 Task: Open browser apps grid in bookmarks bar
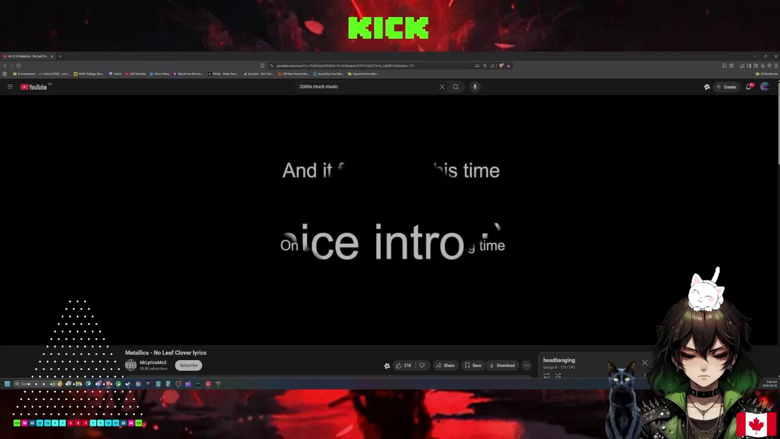click(x=5, y=74)
